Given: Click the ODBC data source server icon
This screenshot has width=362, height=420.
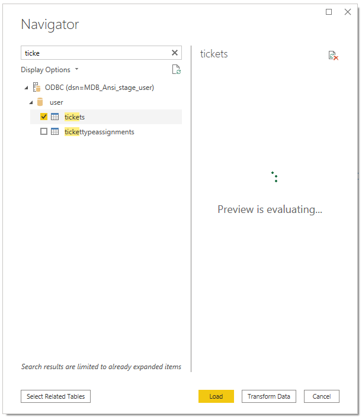Looking at the screenshot, I should [x=36, y=87].
